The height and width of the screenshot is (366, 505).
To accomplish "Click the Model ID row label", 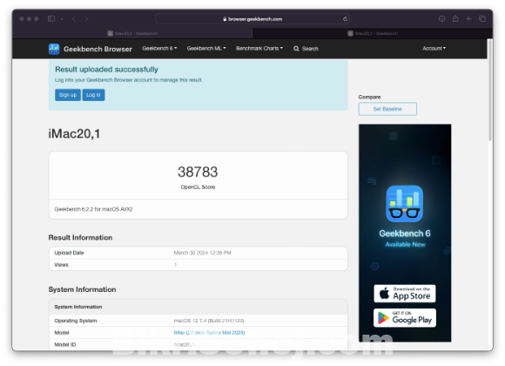I will 65,345.
